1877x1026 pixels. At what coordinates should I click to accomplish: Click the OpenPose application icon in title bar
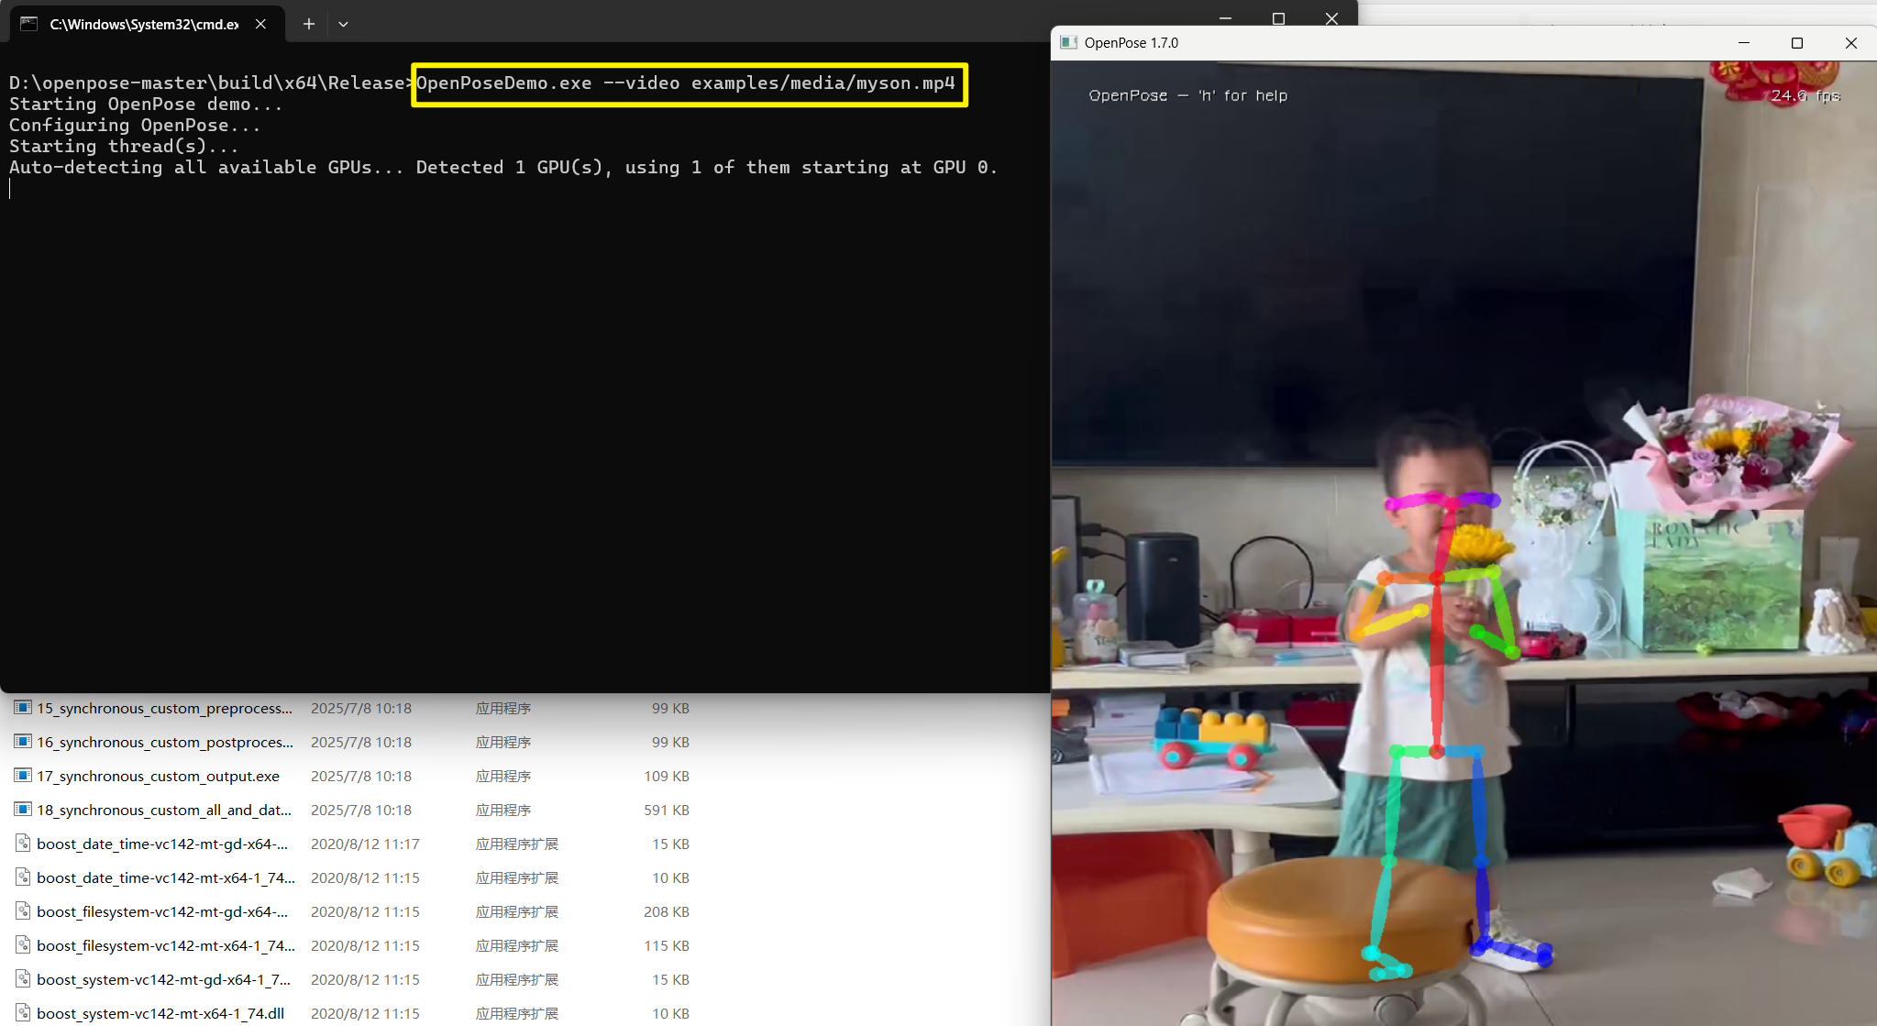point(1069,42)
